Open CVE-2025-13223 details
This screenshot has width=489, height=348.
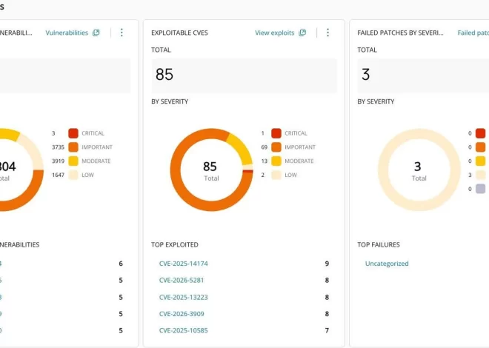coord(184,297)
